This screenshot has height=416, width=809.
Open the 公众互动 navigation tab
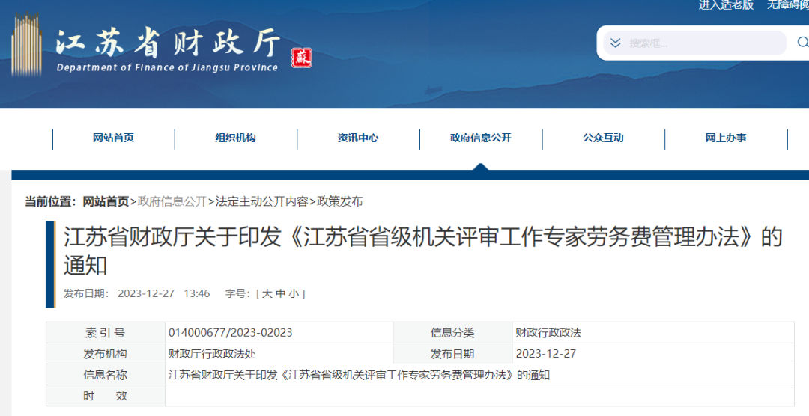tap(603, 138)
